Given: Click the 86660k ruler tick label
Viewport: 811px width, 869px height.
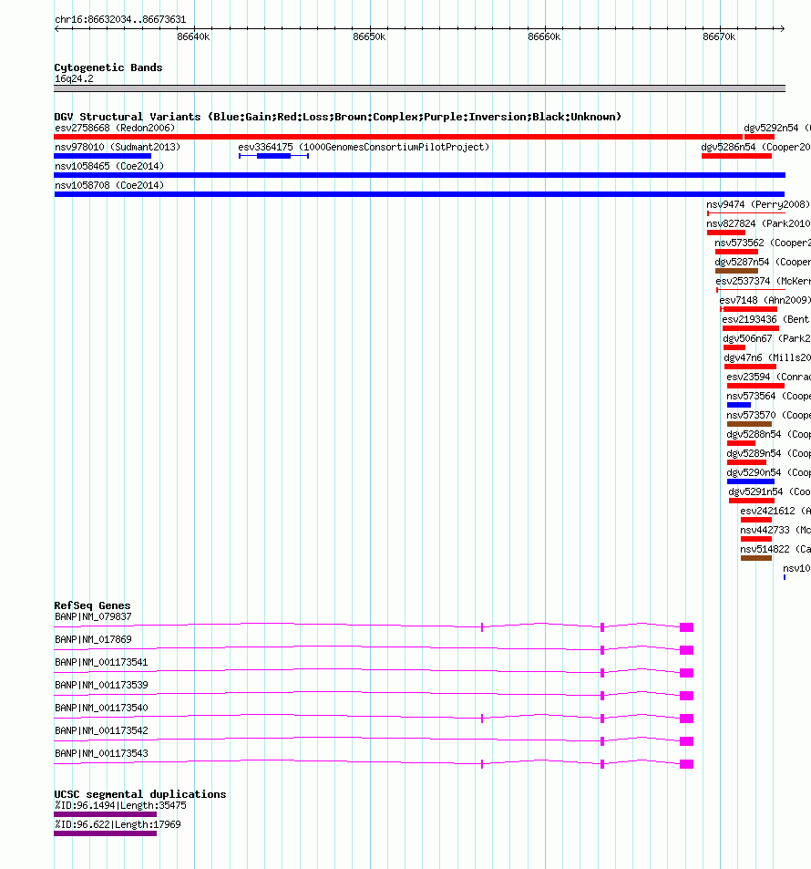Looking at the screenshot, I should 544,36.
